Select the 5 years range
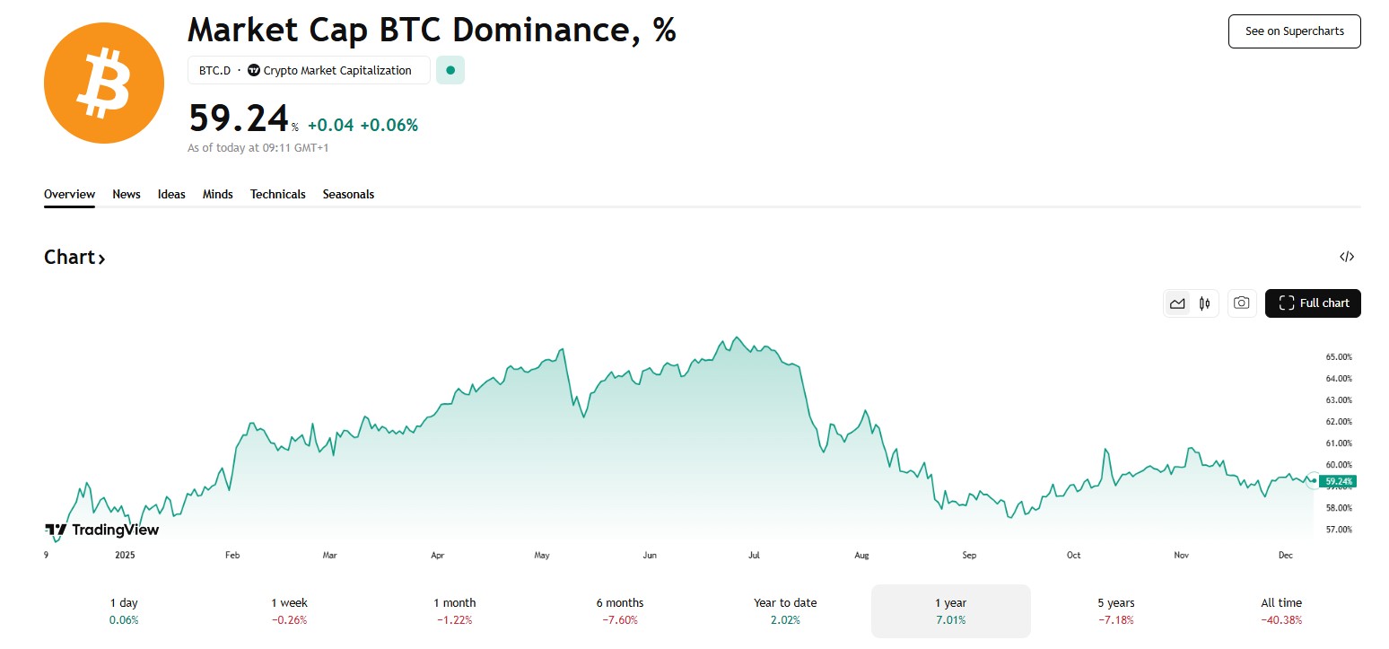1389x649 pixels. (x=1115, y=610)
